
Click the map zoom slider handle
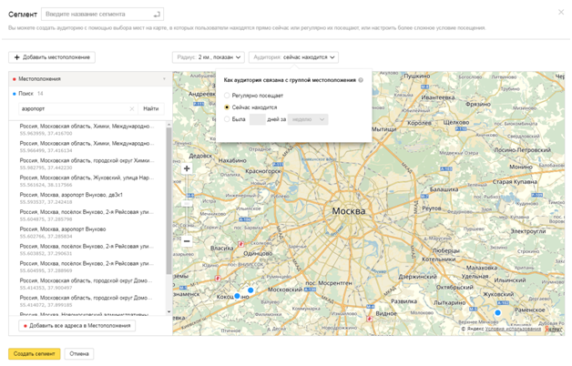click(x=187, y=203)
